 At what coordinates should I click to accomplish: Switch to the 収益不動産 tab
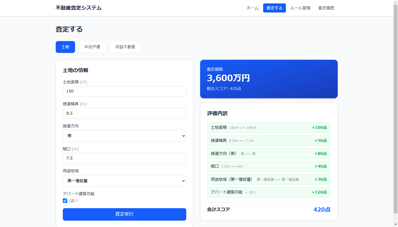125,47
